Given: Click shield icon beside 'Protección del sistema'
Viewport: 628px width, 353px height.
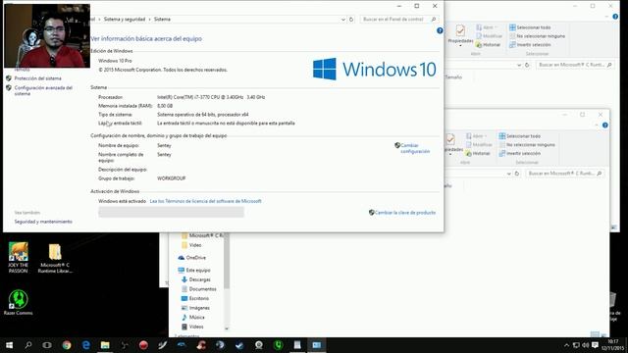Looking at the screenshot, I should 9,78.
